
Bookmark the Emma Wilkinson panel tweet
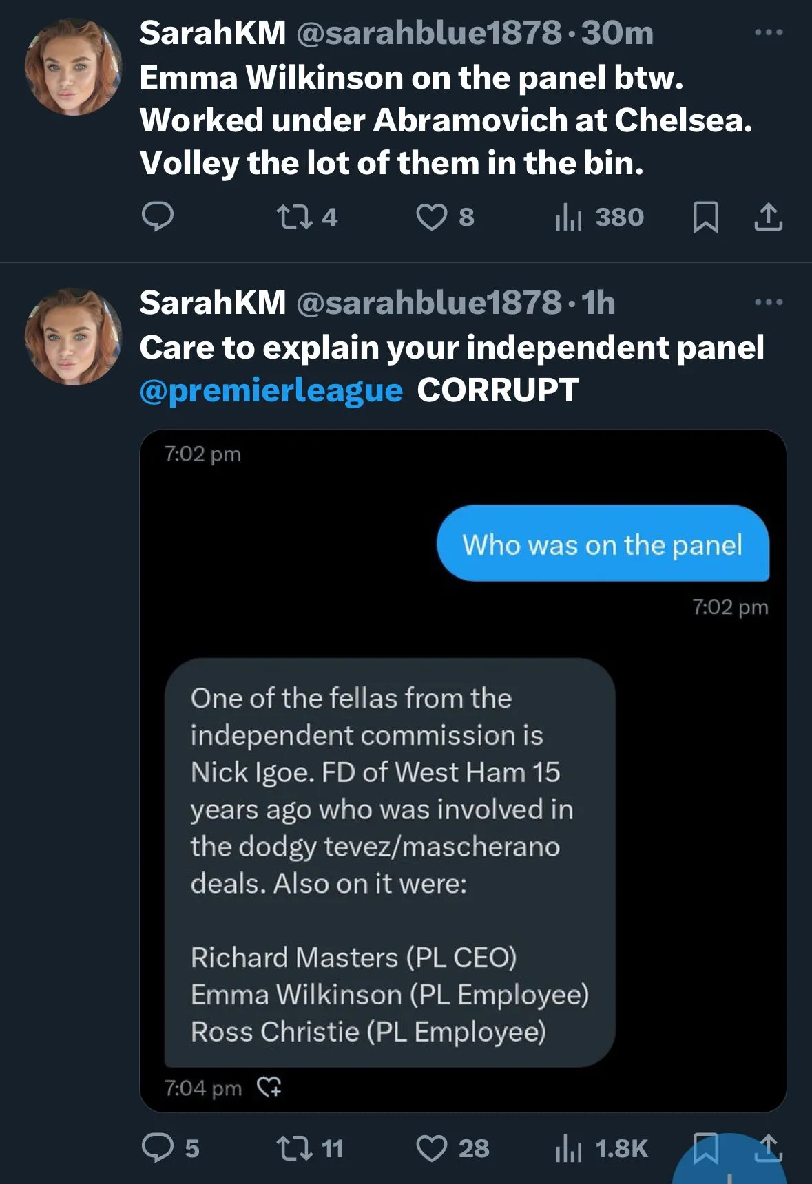[x=705, y=218]
